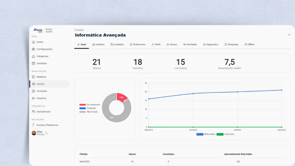Click the Premia 360 logo
This screenshot has height=166, width=295.
(x=38, y=30)
